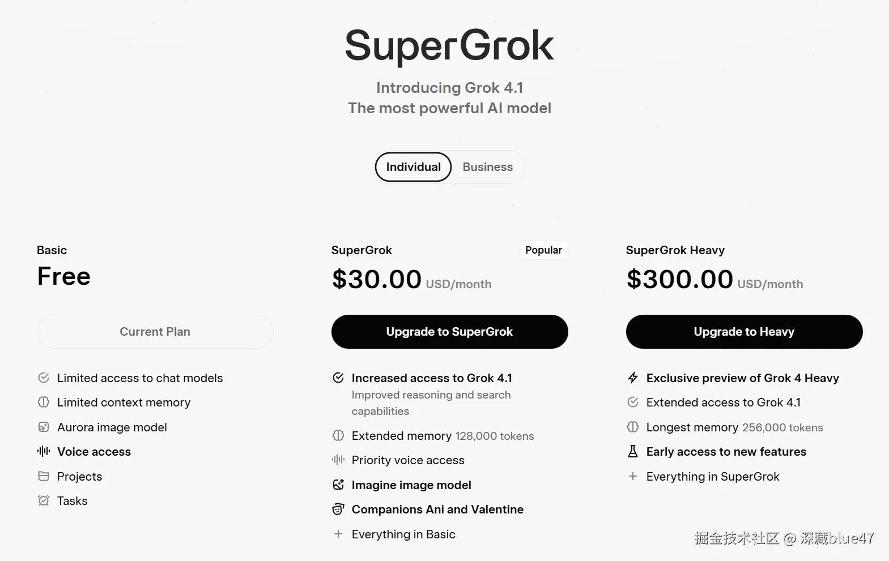Click the flask icon for early access features

[633, 451]
